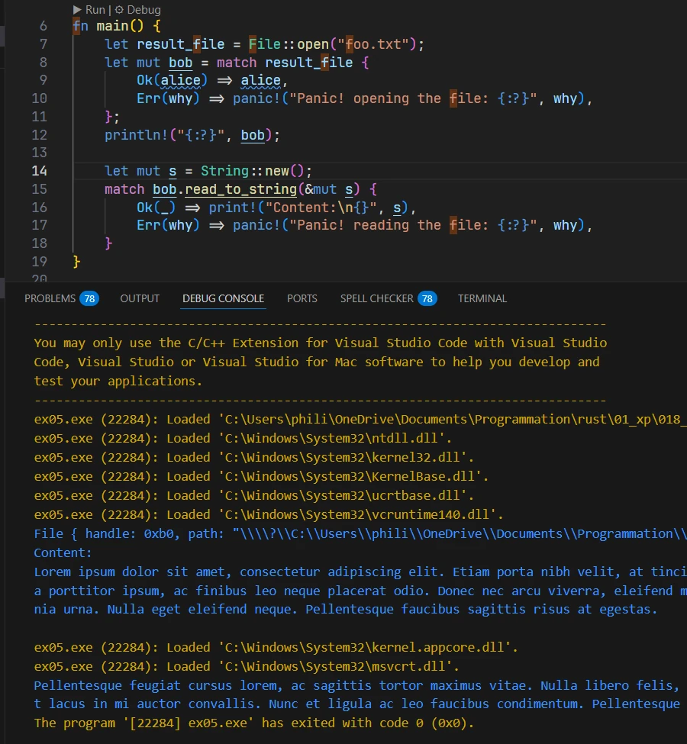Select the DEBUG CONSOLE tab
This screenshot has width=687, height=744.
coord(223,298)
